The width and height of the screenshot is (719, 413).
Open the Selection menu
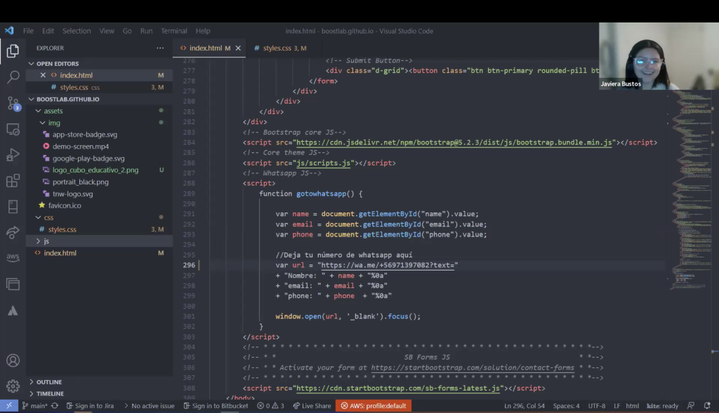coord(77,31)
